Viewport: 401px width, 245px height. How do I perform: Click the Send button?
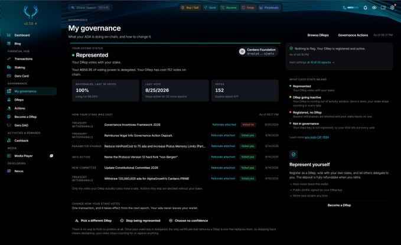coord(210,8)
